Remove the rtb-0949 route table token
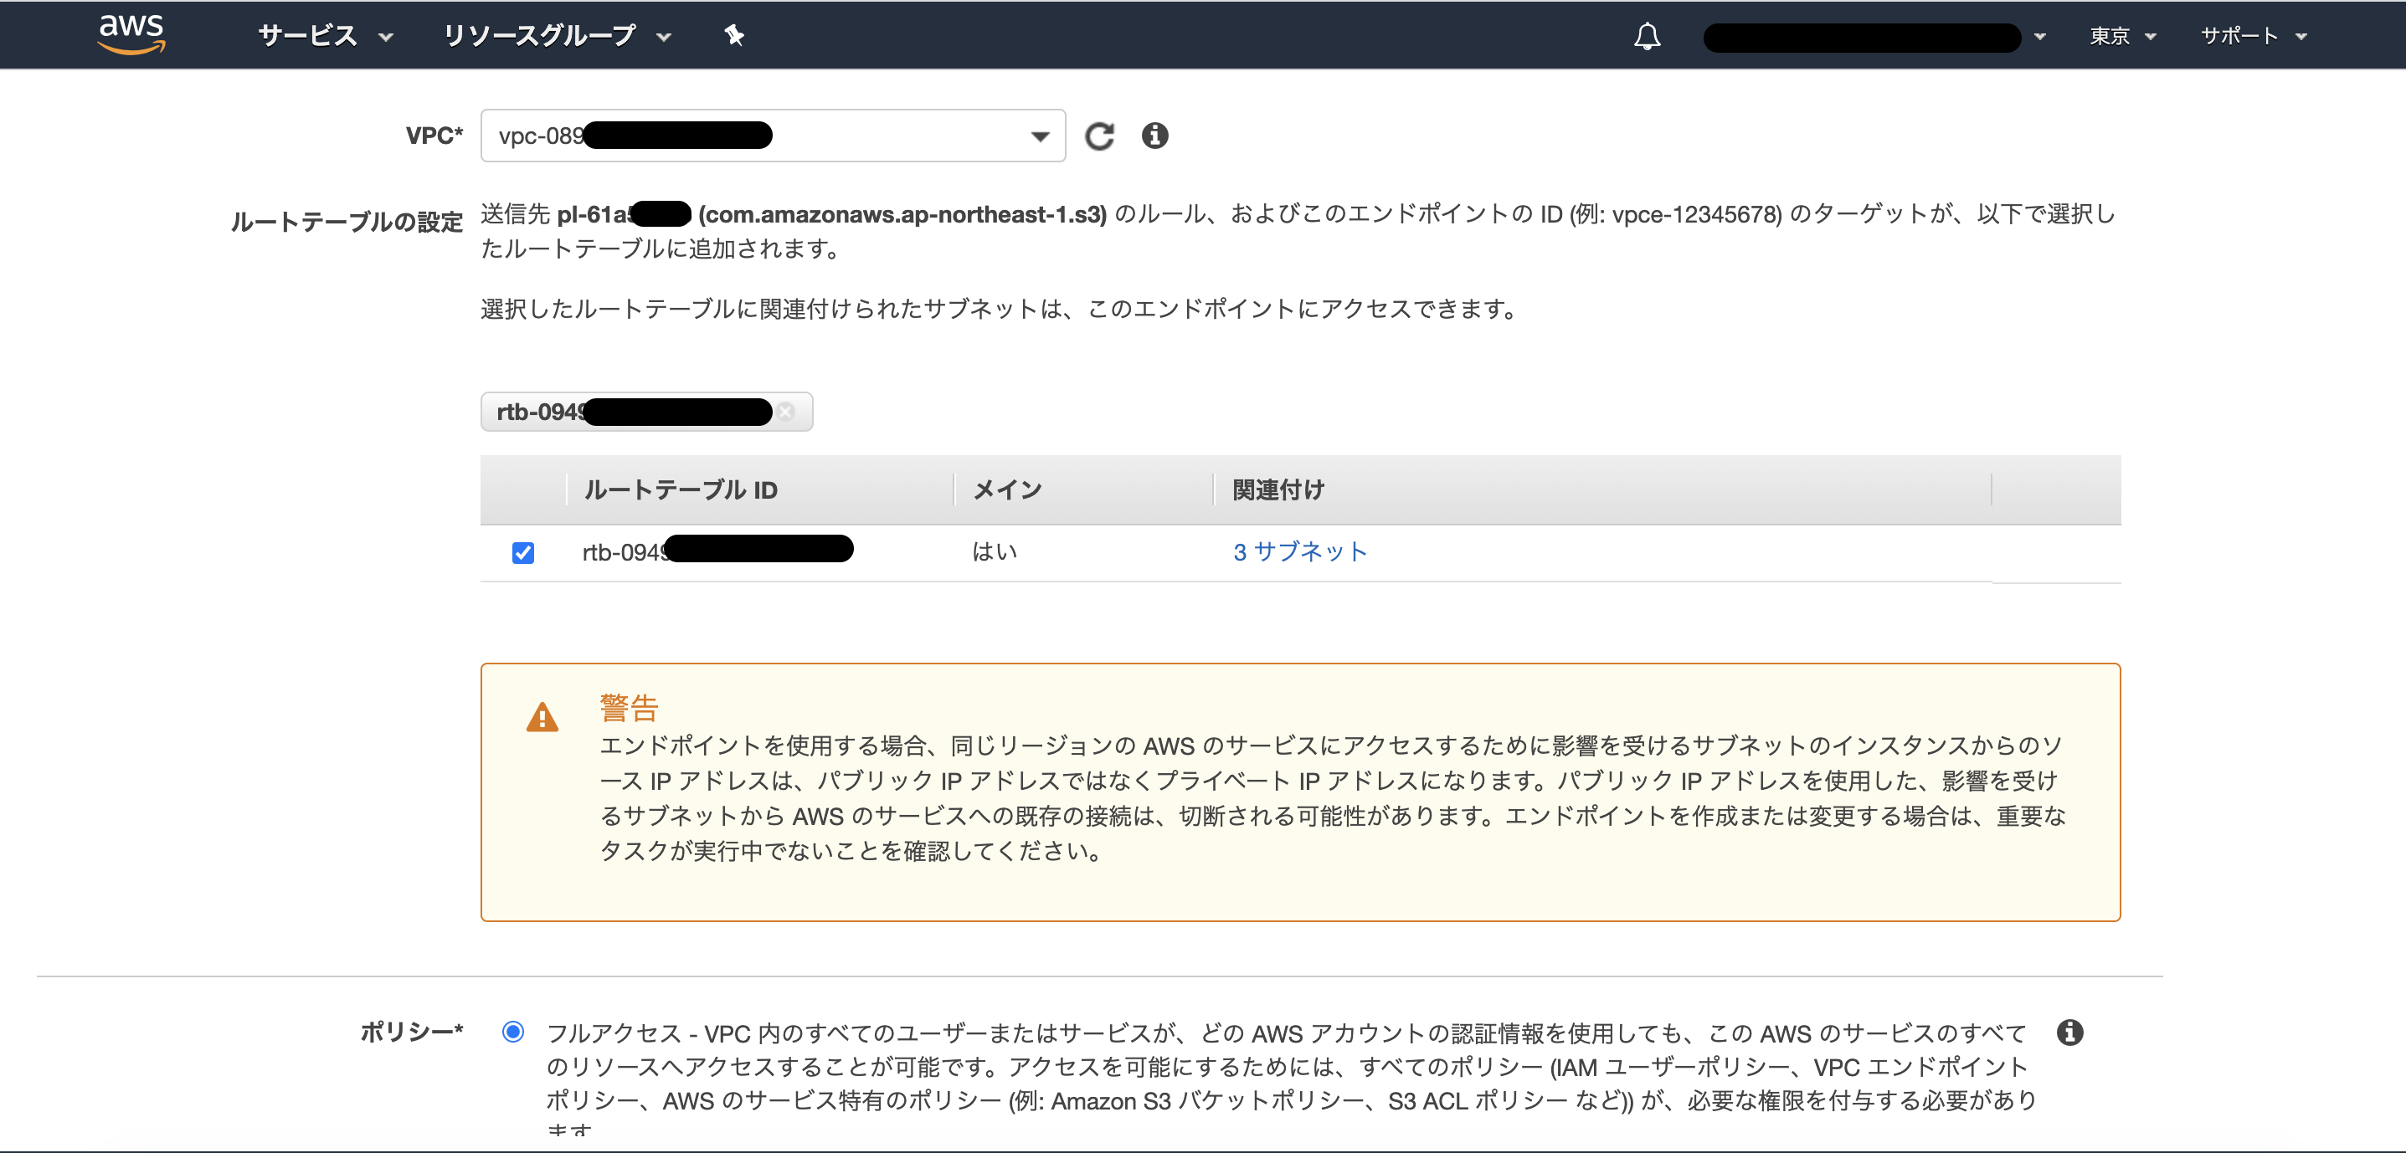The width and height of the screenshot is (2406, 1153). point(785,411)
